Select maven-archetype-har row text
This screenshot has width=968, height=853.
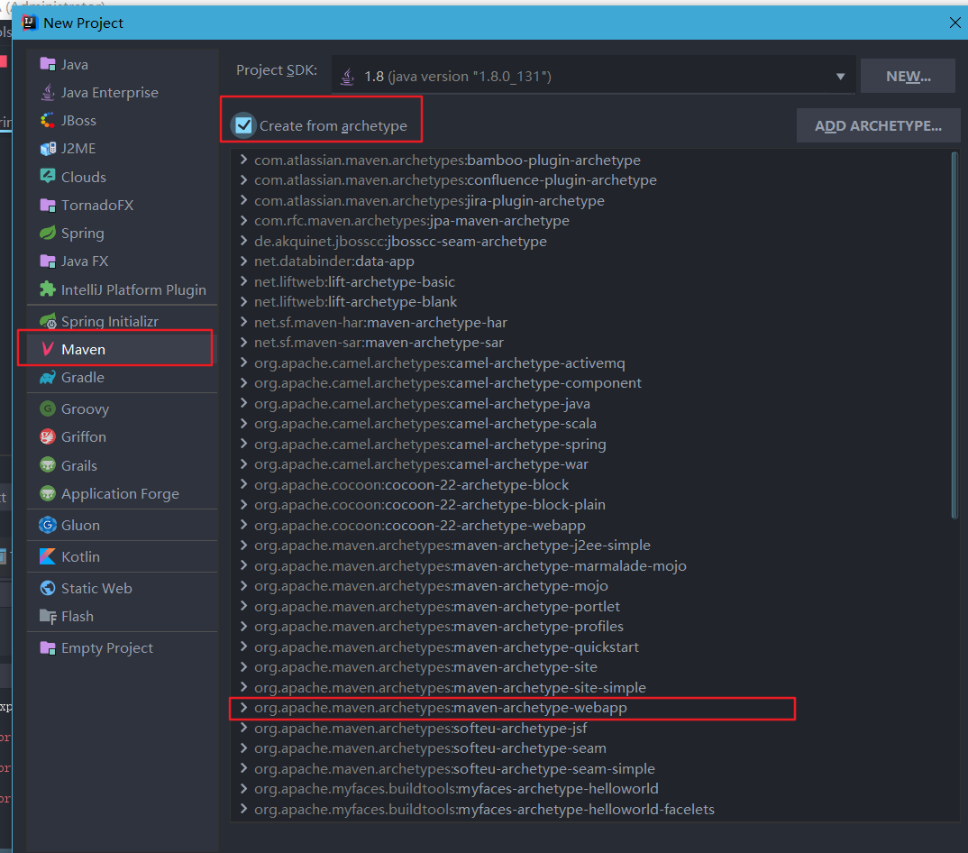point(381,323)
